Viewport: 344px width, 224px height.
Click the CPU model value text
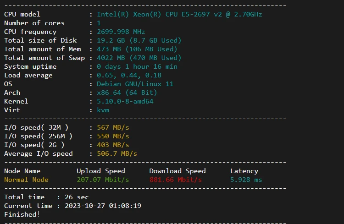point(179,14)
